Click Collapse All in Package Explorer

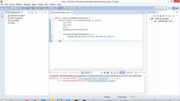tap(29, 12)
